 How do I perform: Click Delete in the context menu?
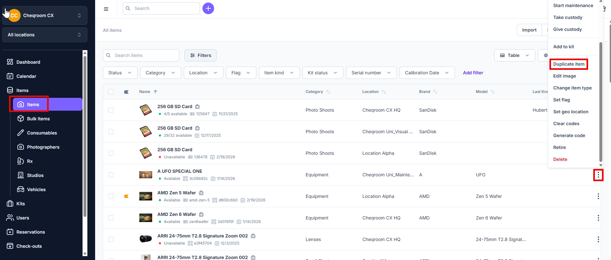[x=560, y=159]
